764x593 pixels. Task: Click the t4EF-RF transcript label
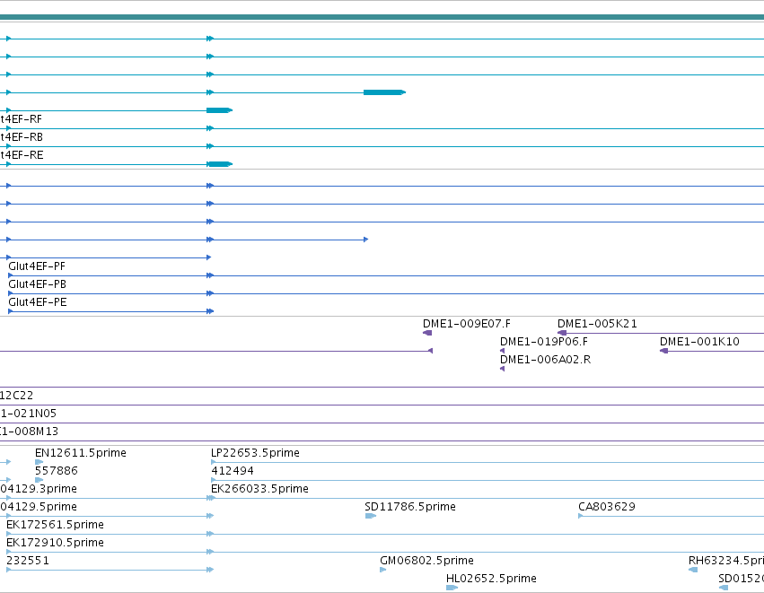[21, 119]
